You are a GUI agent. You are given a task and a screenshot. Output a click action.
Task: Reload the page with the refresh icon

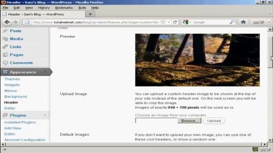click(x=175, y=22)
